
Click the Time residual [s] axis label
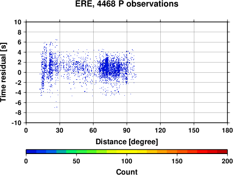(x=3, y=72)
